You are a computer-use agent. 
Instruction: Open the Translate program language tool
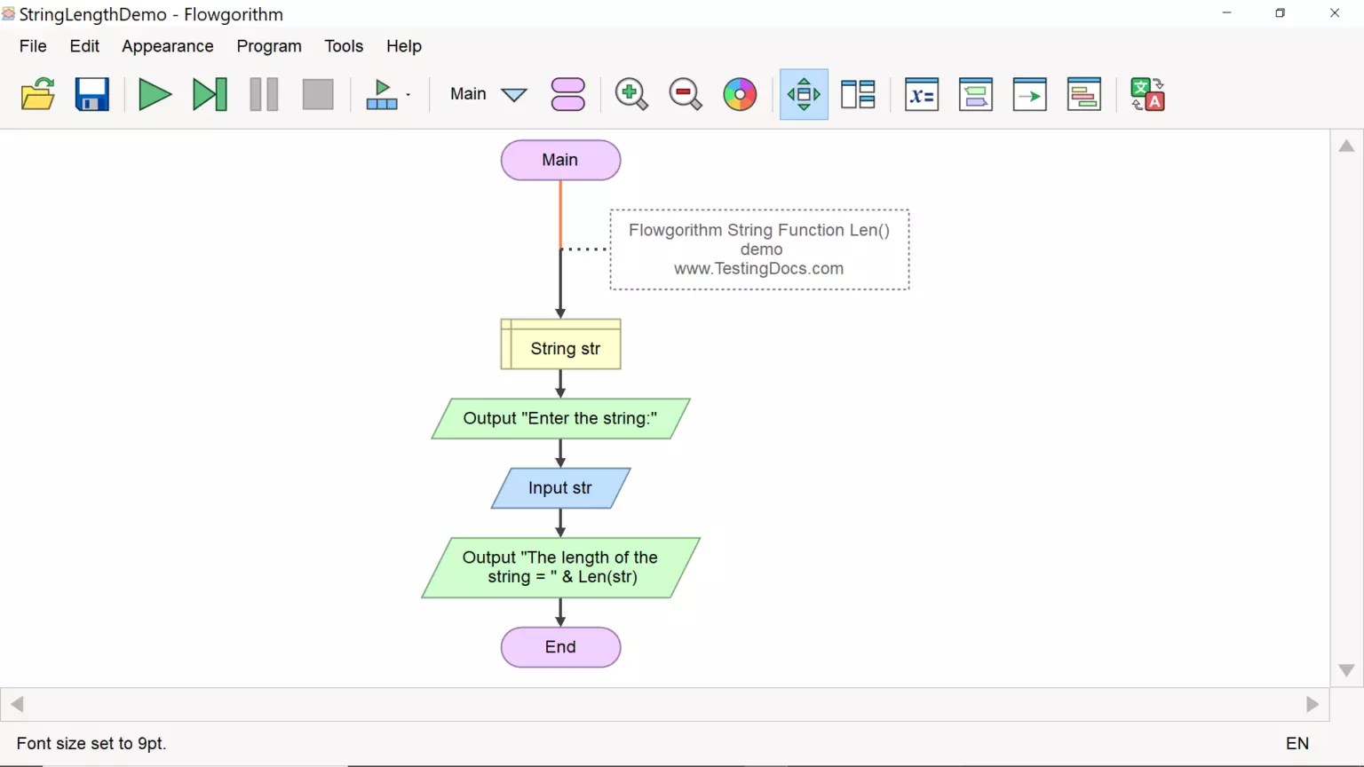[1146, 94]
